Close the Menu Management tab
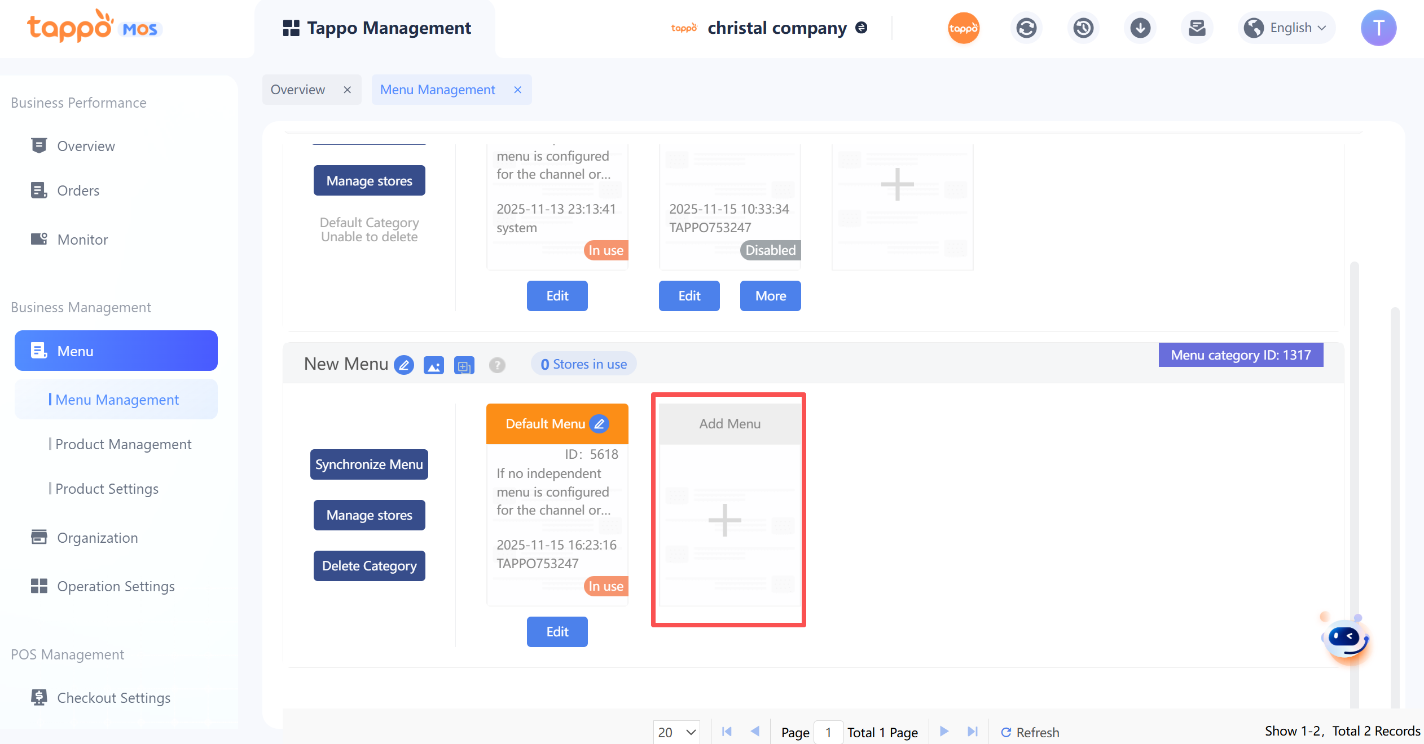This screenshot has width=1424, height=744. click(x=517, y=90)
